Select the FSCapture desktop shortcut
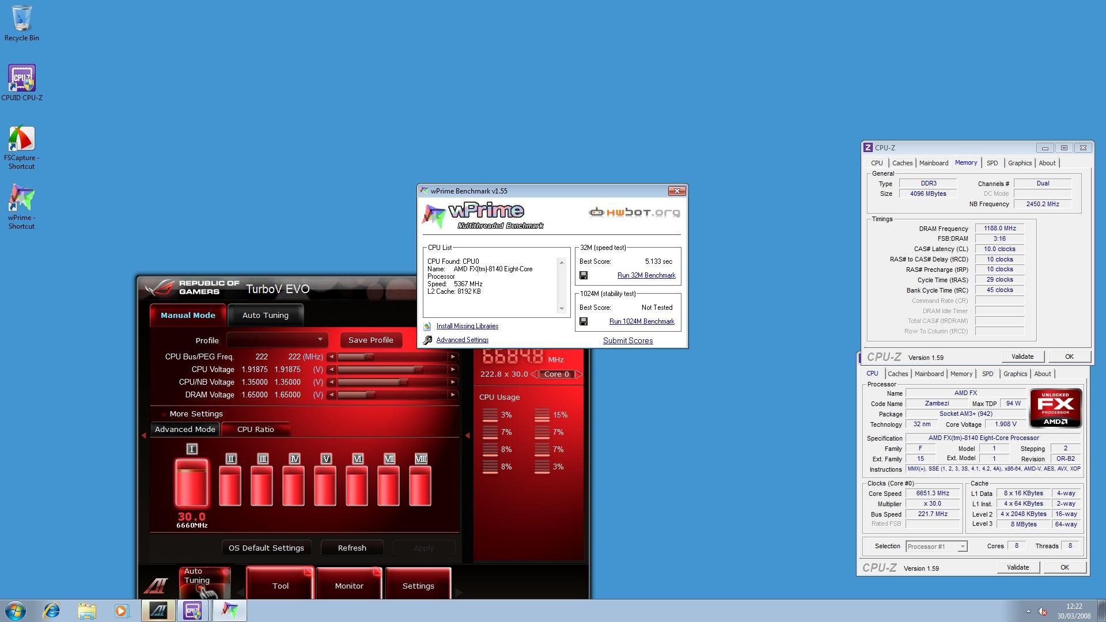 click(22, 147)
